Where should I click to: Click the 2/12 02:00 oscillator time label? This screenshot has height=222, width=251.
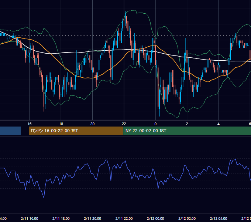coord(187,218)
